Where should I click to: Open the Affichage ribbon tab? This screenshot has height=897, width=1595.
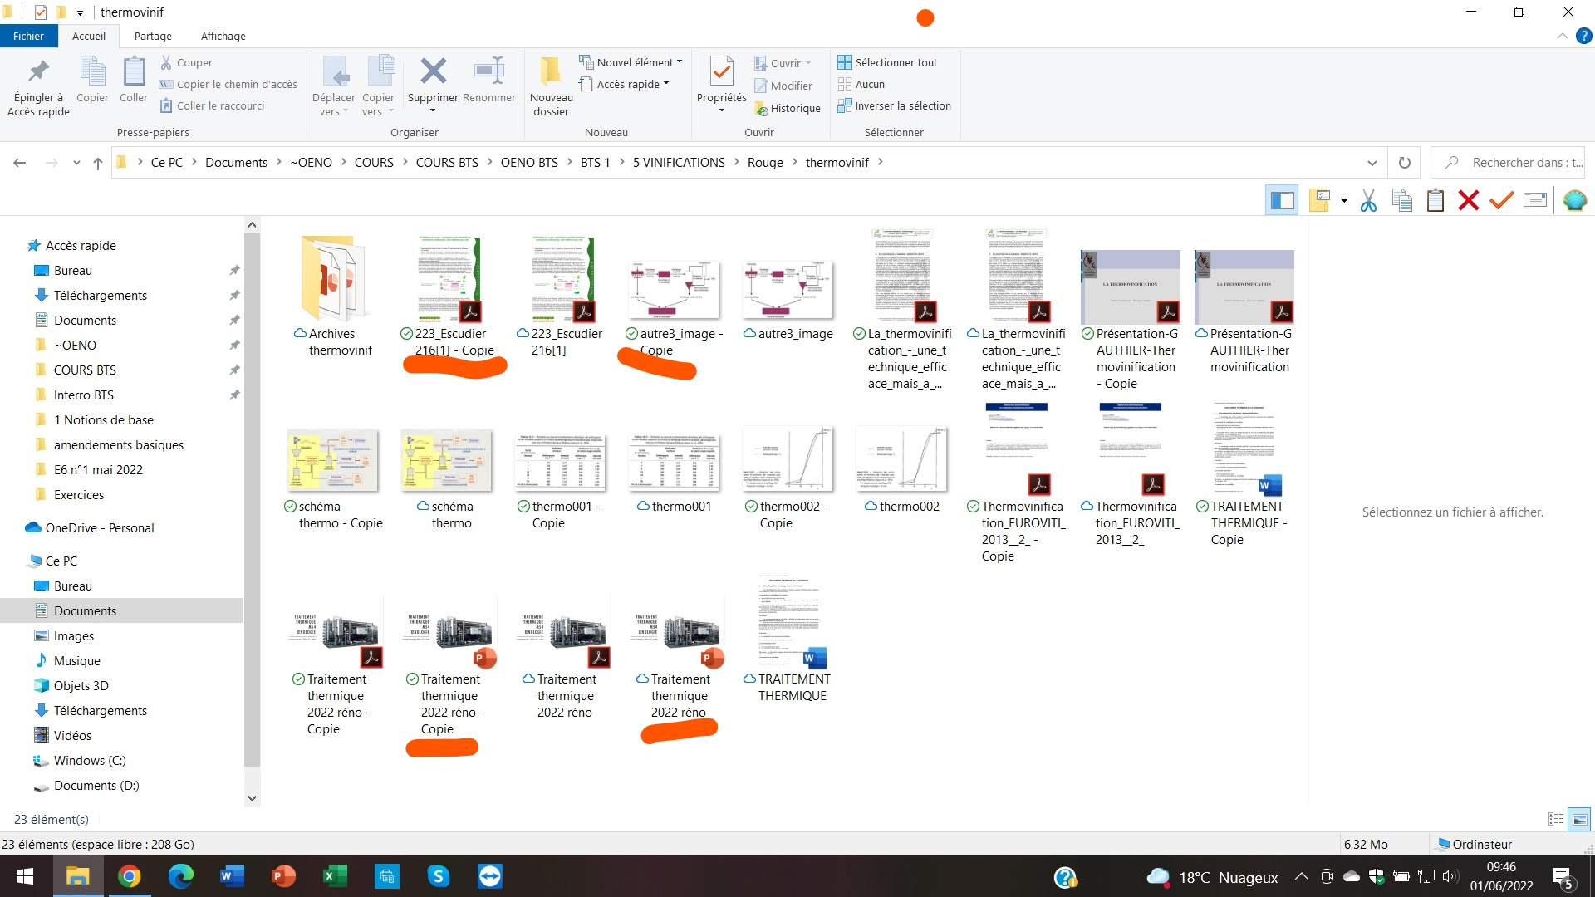(x=223, y=36)
